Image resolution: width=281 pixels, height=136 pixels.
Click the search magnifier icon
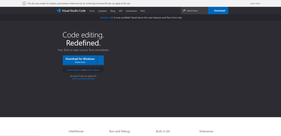click(184, 11)
